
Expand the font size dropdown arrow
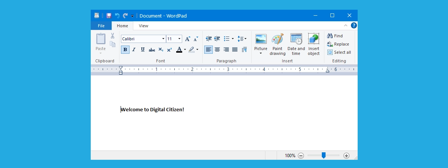[x=180, y=39]
